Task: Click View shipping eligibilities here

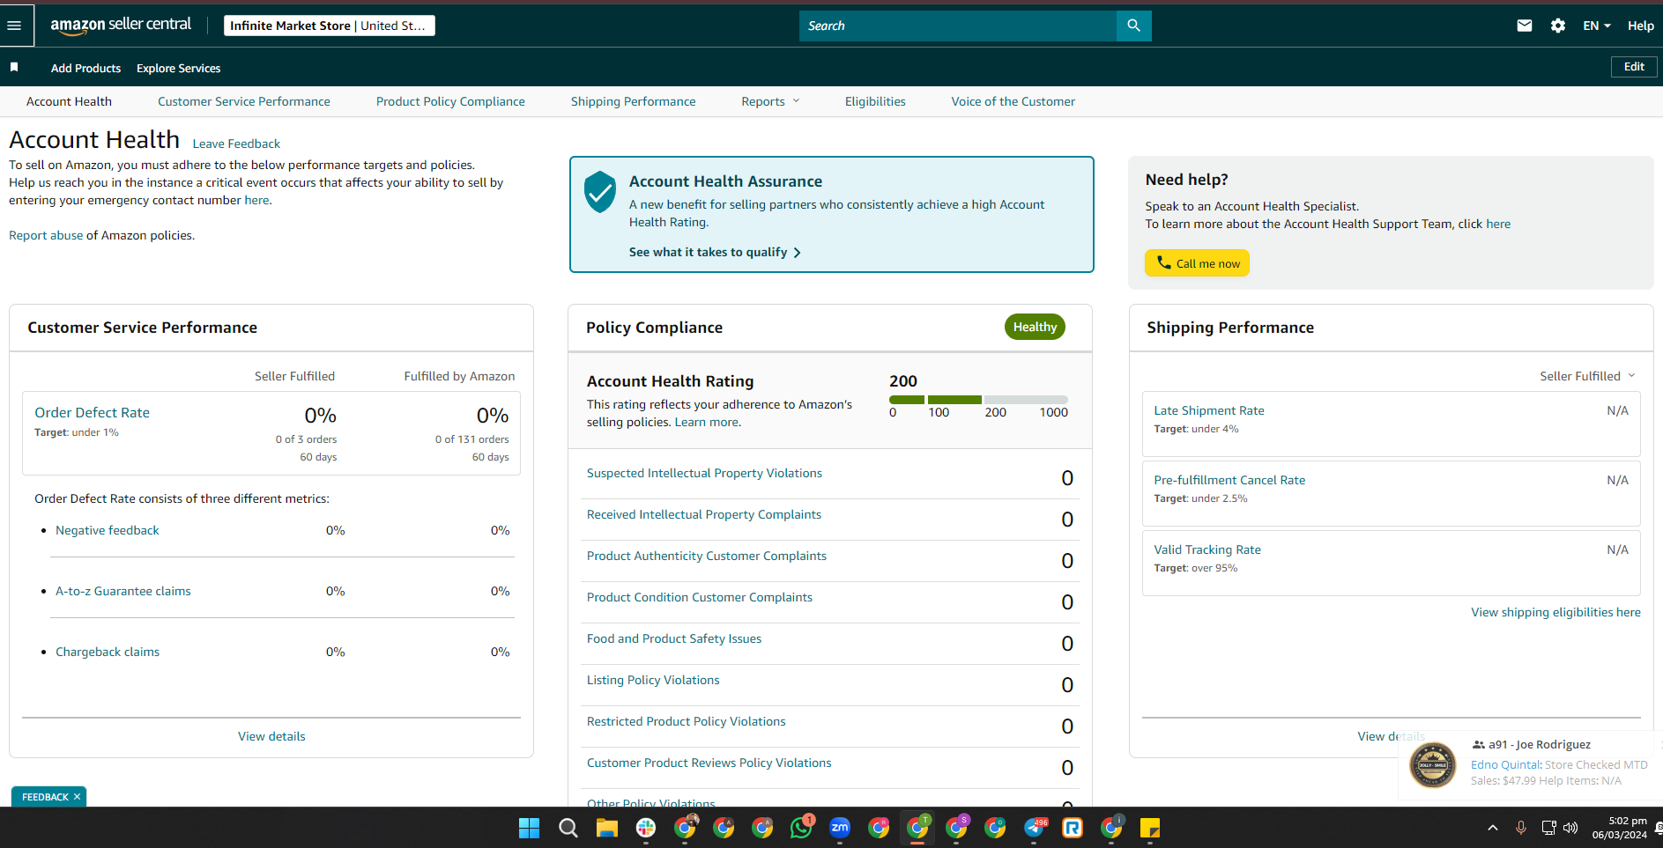Action: click(x=1555, y=612)
